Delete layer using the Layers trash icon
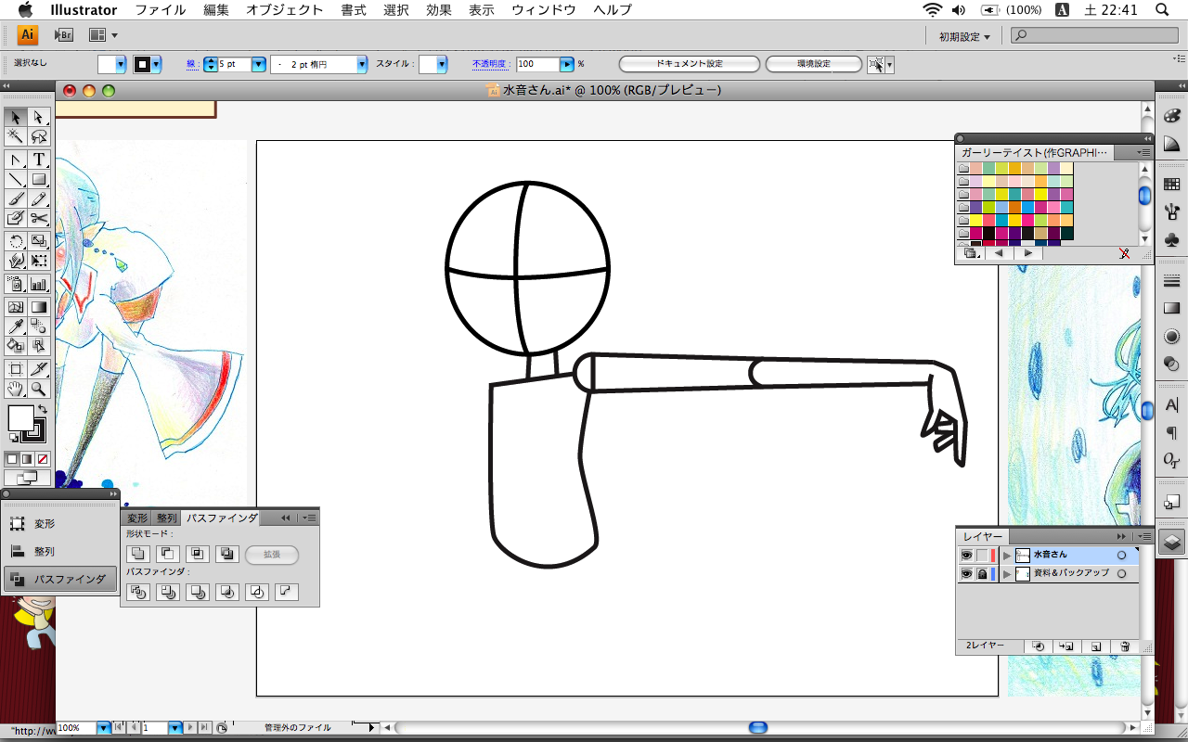The image size is (1188, 742). (1124, 646)
